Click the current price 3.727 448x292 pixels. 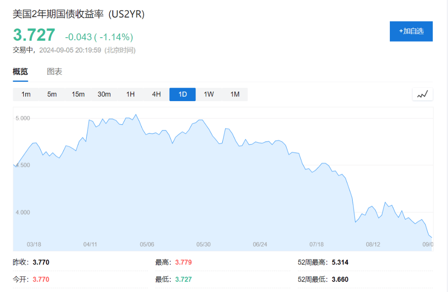point(33,35)
